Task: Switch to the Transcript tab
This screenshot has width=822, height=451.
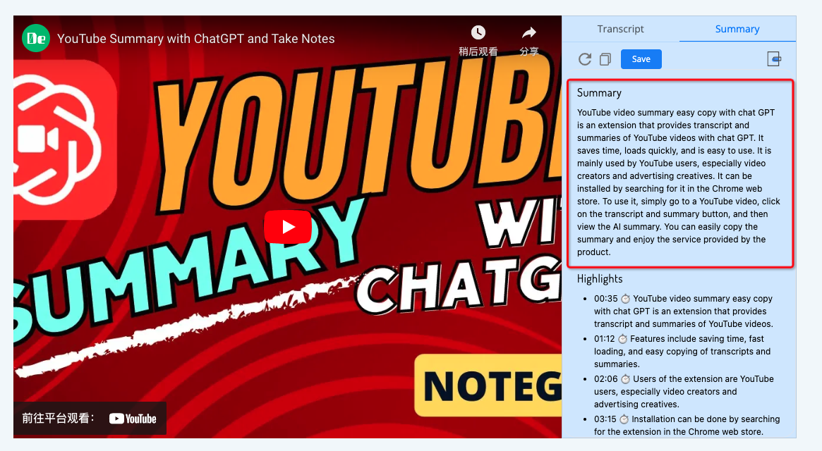Action: (x=620, y=29)
